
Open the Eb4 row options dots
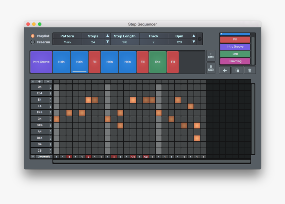[x=51, y=93]
